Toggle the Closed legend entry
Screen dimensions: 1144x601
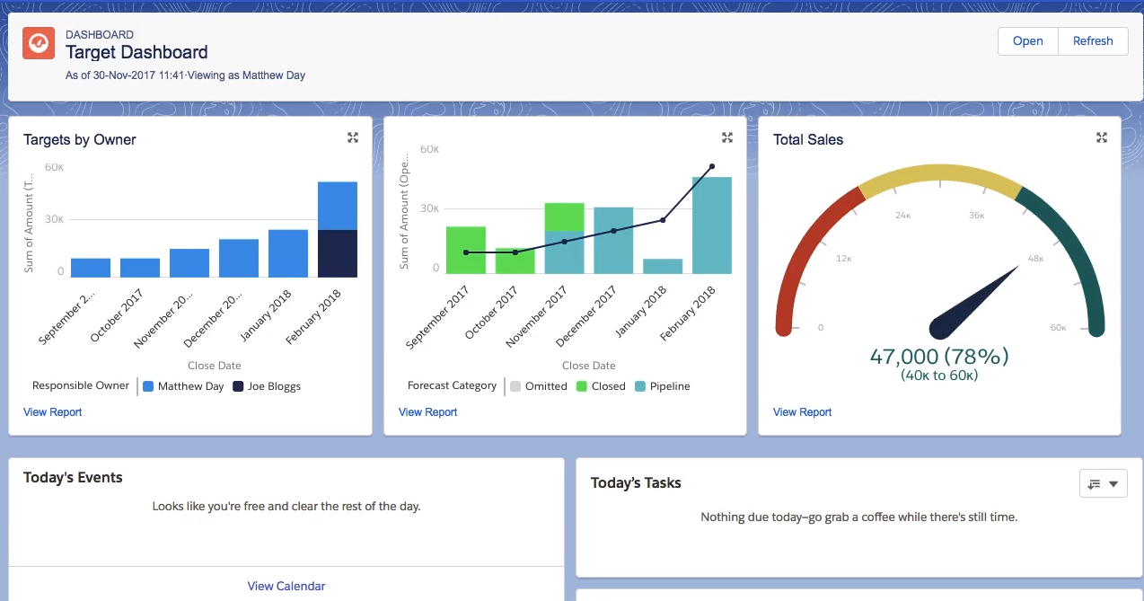point(601,386)
